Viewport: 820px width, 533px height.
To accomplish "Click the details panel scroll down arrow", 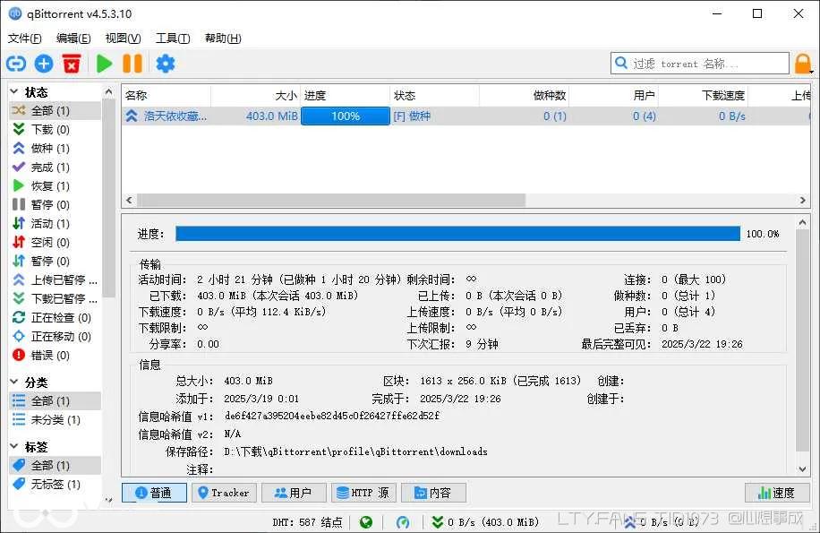I will (x=803, y=469).
